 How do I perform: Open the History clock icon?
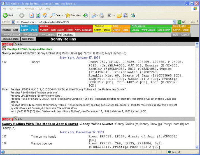(86, 15)
